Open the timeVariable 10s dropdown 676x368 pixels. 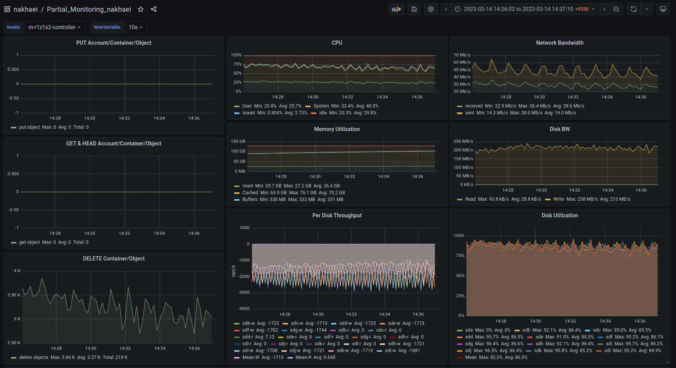coord(135,27)
